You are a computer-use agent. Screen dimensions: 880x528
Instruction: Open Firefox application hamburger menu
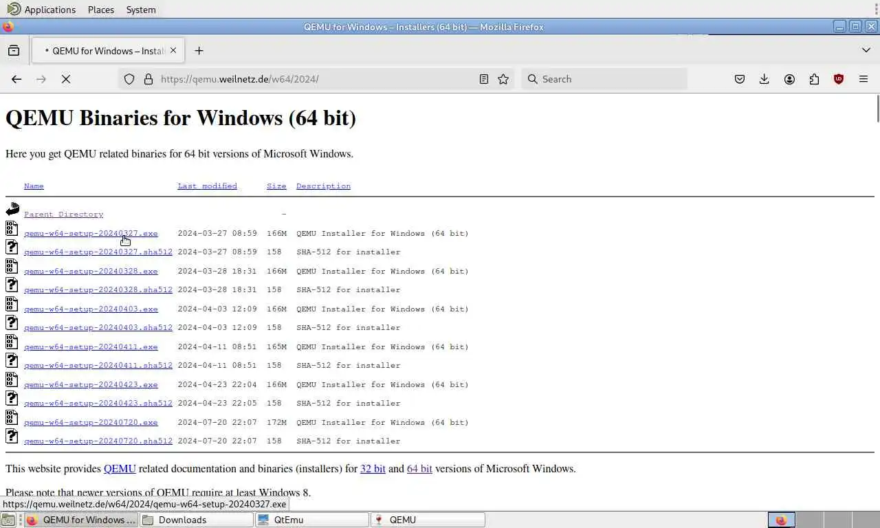[x=863, y=79]
